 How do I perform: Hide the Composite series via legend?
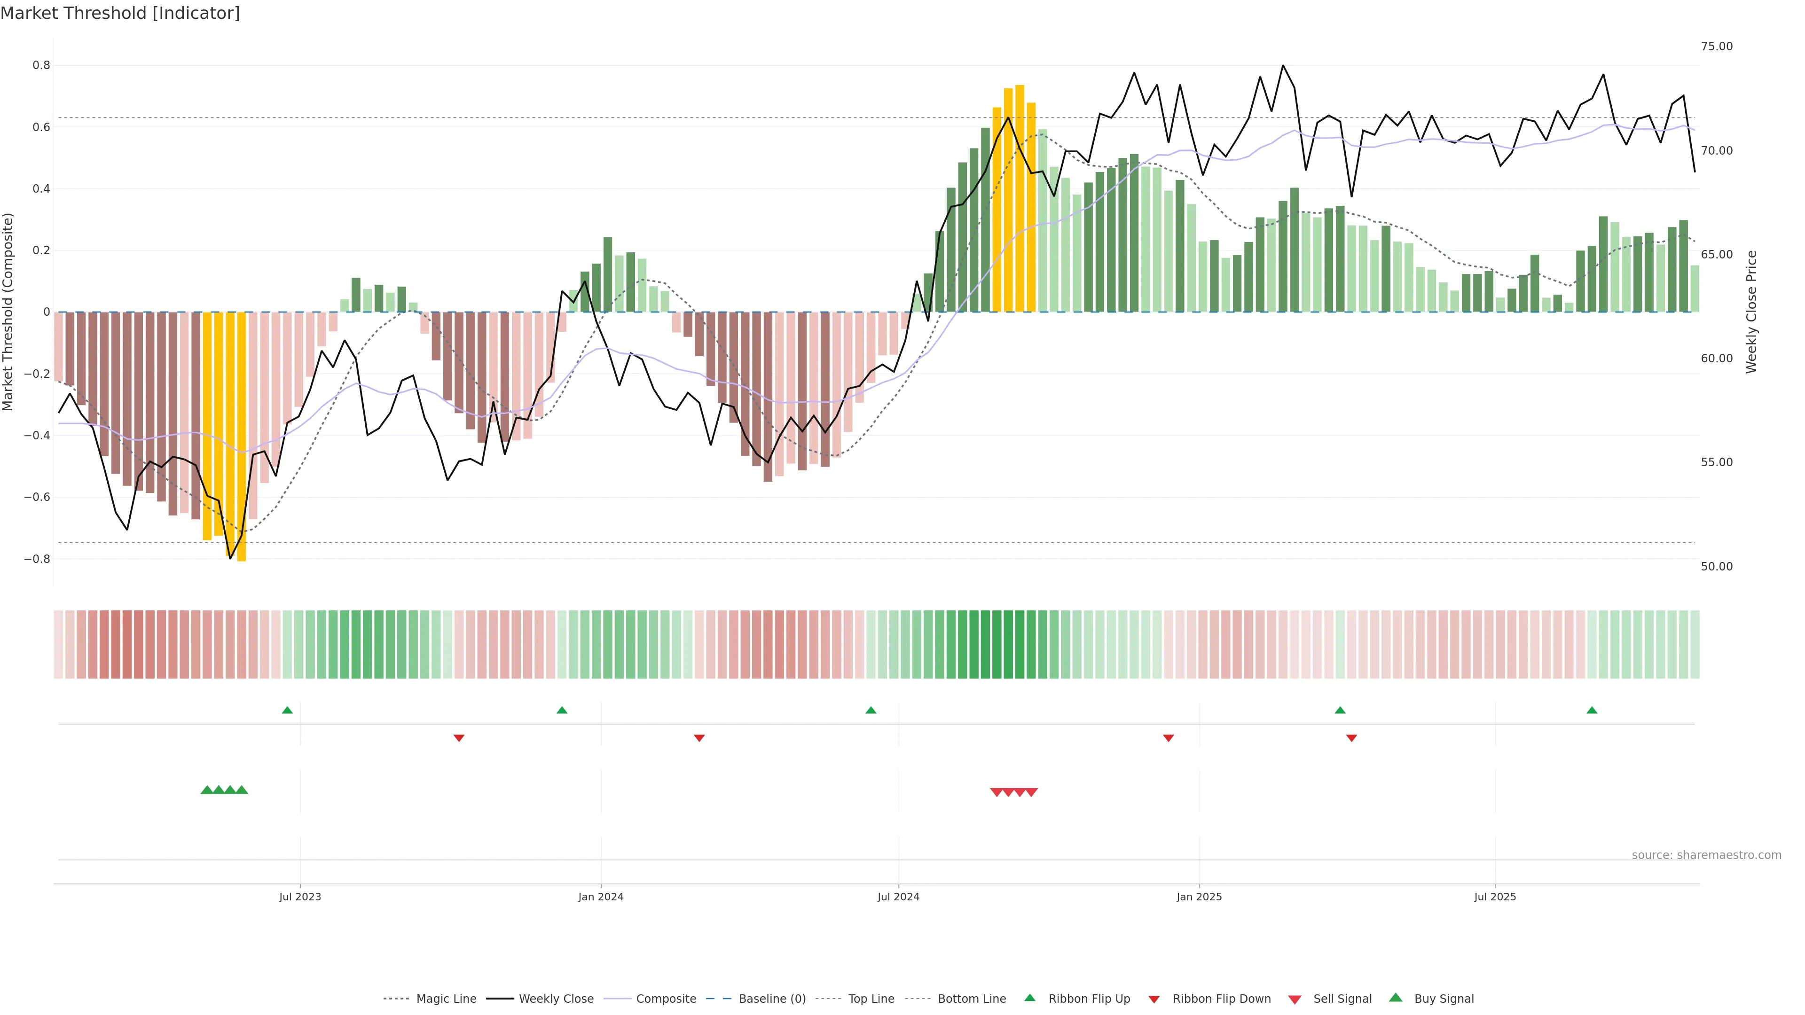[666, 999]
